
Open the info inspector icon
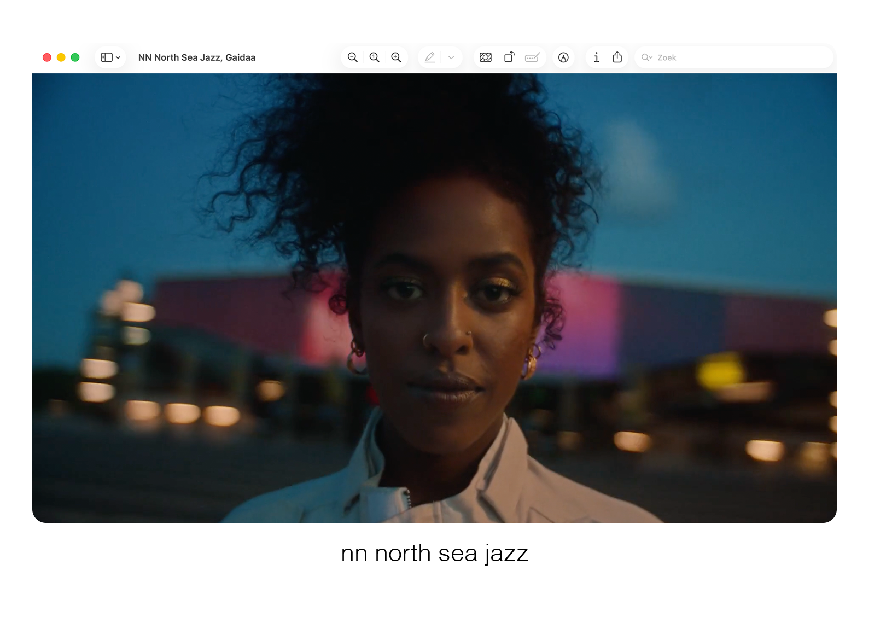tap(597, 57)
